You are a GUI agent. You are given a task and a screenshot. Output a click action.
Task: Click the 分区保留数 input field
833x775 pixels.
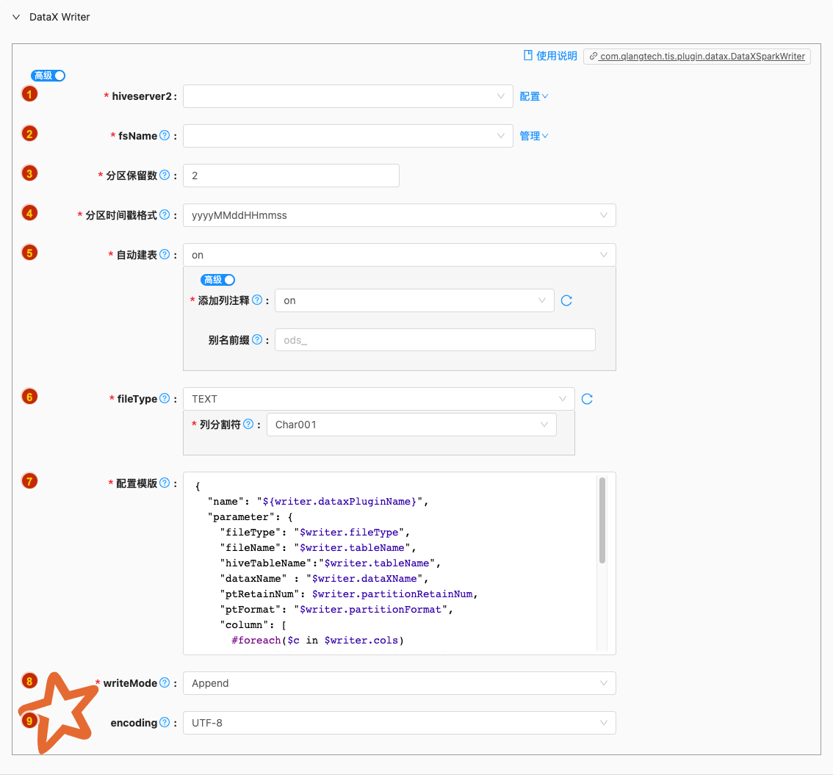click(291, 176)
